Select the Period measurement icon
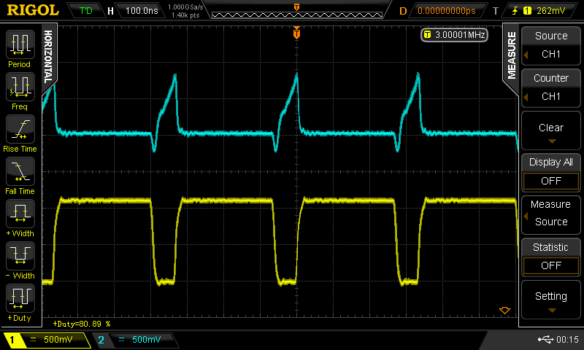The height and width of the screenshot is (350, 584). pyautogui.click(x=20, y=44)
